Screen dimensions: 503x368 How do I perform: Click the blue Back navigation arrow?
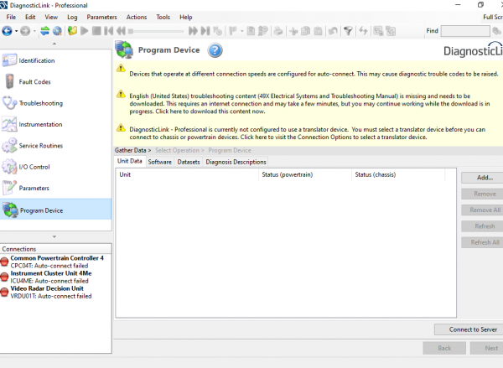pos(7,31)
